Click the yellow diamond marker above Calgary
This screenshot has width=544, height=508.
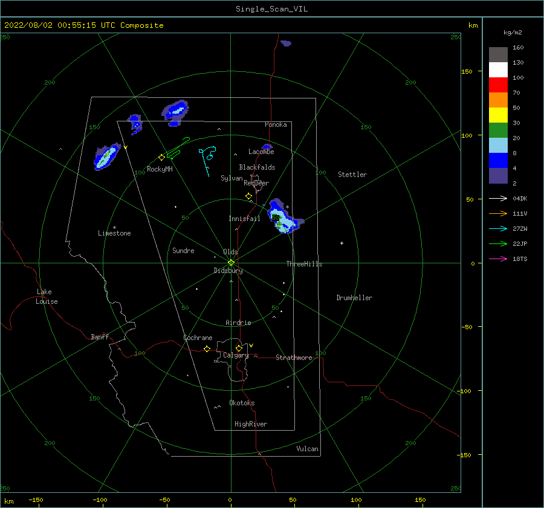[x=239, y=348]
